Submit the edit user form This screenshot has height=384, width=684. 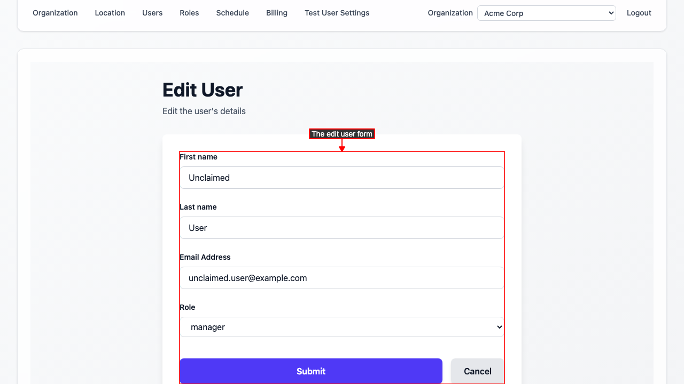click(311, 371)
